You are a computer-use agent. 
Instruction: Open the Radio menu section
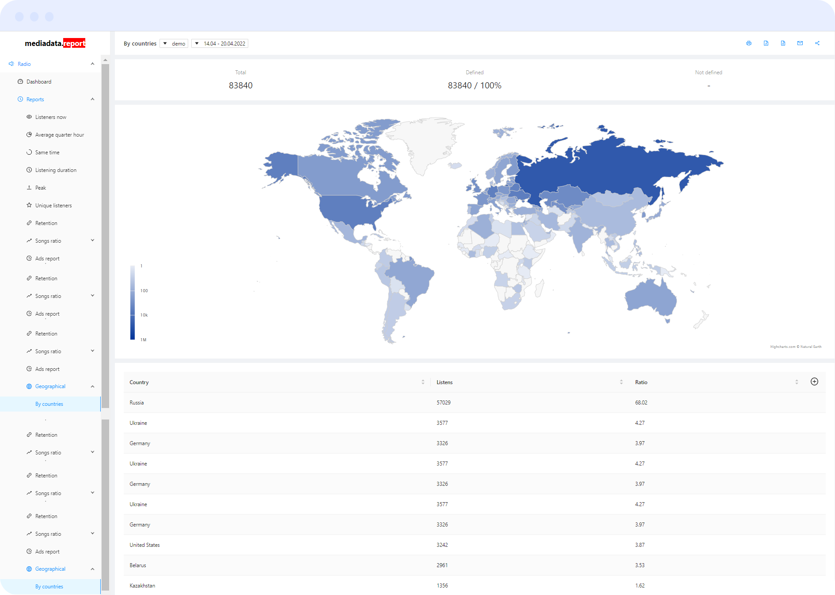pos(24,64)
